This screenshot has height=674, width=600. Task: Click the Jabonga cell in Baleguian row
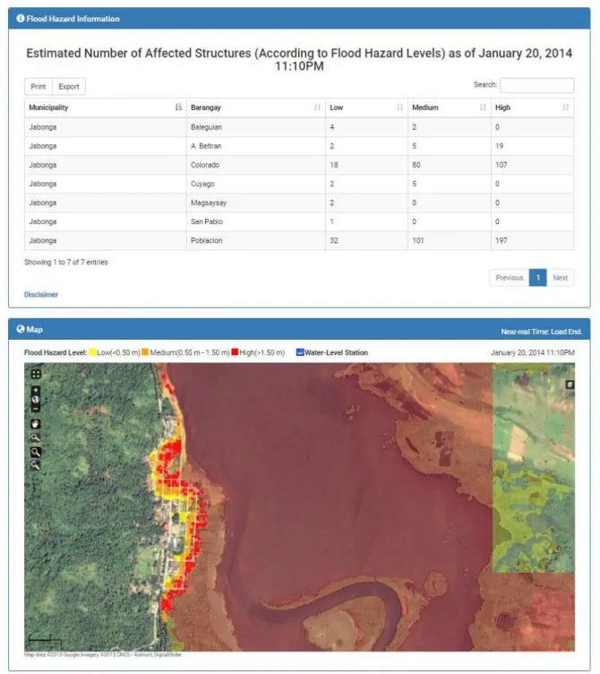106,127
